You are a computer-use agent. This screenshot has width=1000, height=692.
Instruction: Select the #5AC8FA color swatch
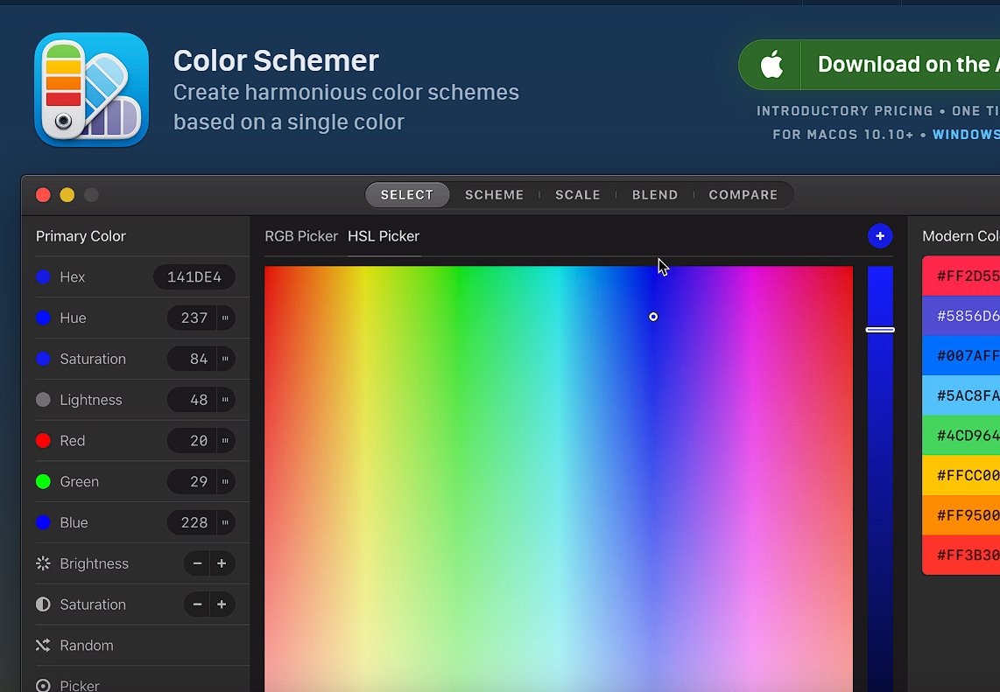pos(961,395)
